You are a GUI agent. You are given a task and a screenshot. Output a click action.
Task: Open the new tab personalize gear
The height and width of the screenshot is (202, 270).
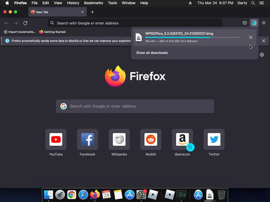(262, 55)
